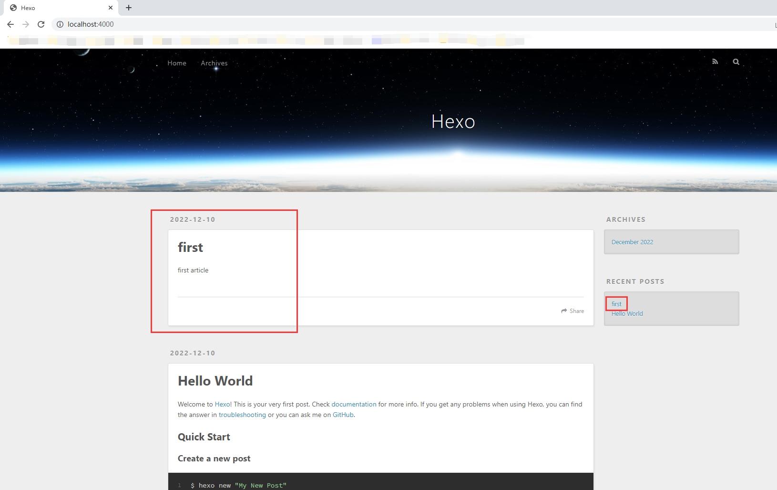Open the RSS feed icon in header
This screenshot has height=490, width=777.
pos(715,62)
